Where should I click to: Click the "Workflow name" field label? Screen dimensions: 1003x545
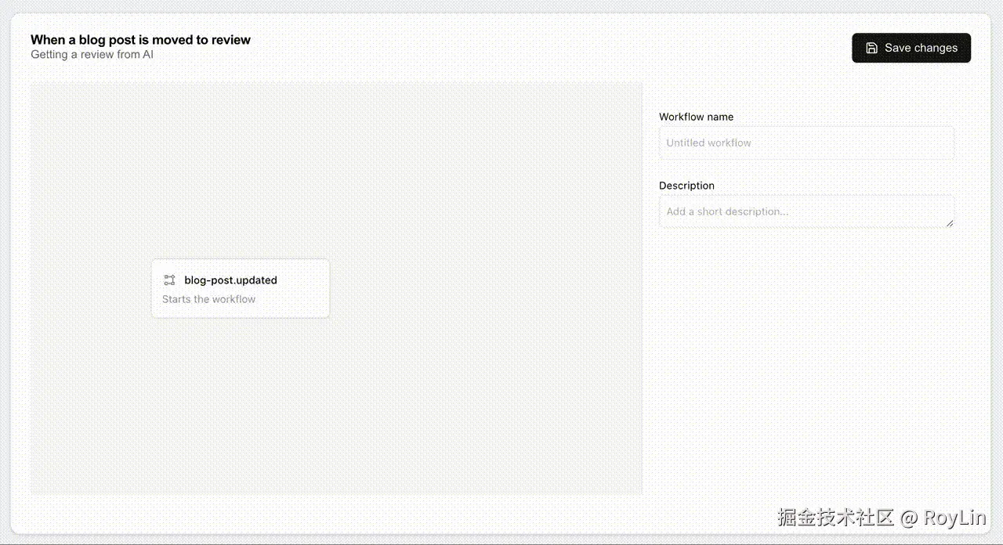click(x=696, y=117)
